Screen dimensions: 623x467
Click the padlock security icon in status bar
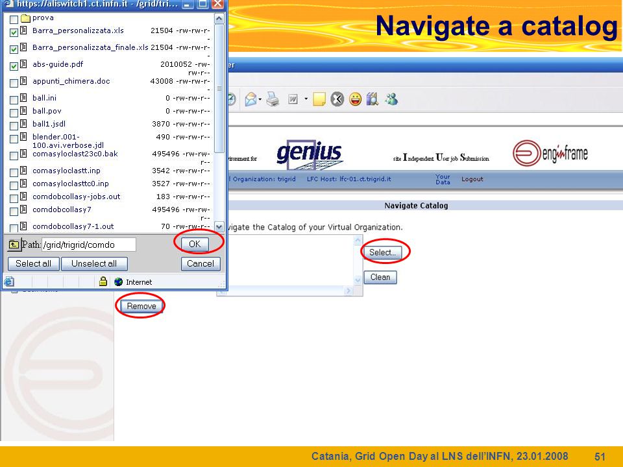pyautogui.click(x=103, y=281)
